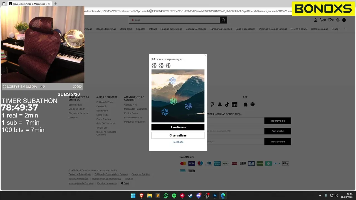Image resolution: width=356 pixels, height=200 pixels.
Task: Open Tamanhos Grandes category
Action: pyautogui.click(x=221, y=29)
